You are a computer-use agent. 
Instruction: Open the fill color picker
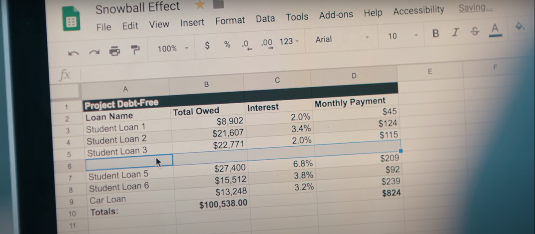[519, 27]
